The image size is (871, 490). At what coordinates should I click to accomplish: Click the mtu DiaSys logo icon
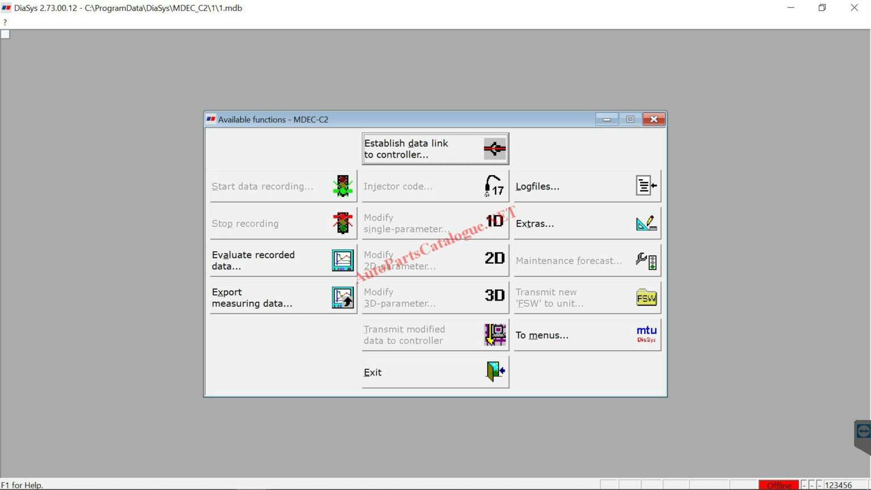point(646,334)
